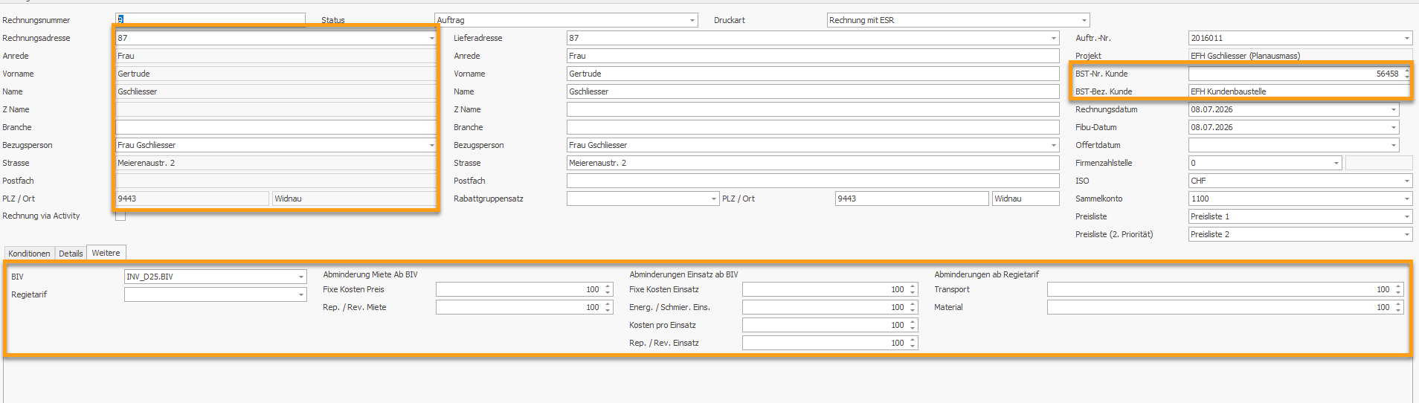Viewport: 1419px width, 403px height.
Task: Click the Abminderungen Einsatz ab BIV heading
Action: tap(683, 274)
